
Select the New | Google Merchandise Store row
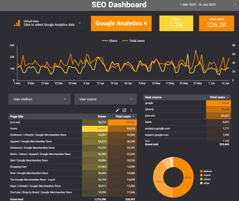click(72, 173)
